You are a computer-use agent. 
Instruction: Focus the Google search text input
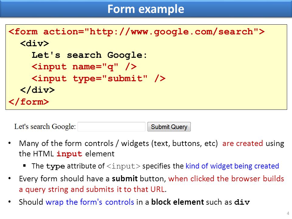(x=111, y=127)
